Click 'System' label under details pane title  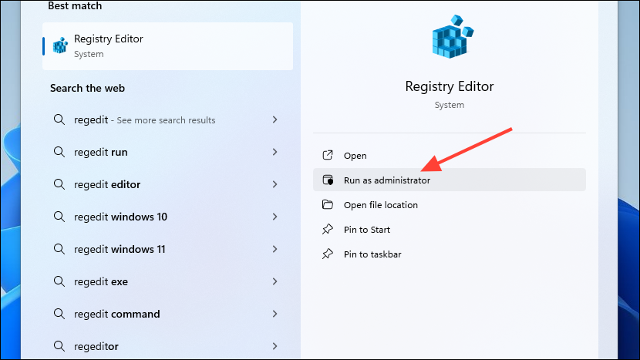coord(450,105)
